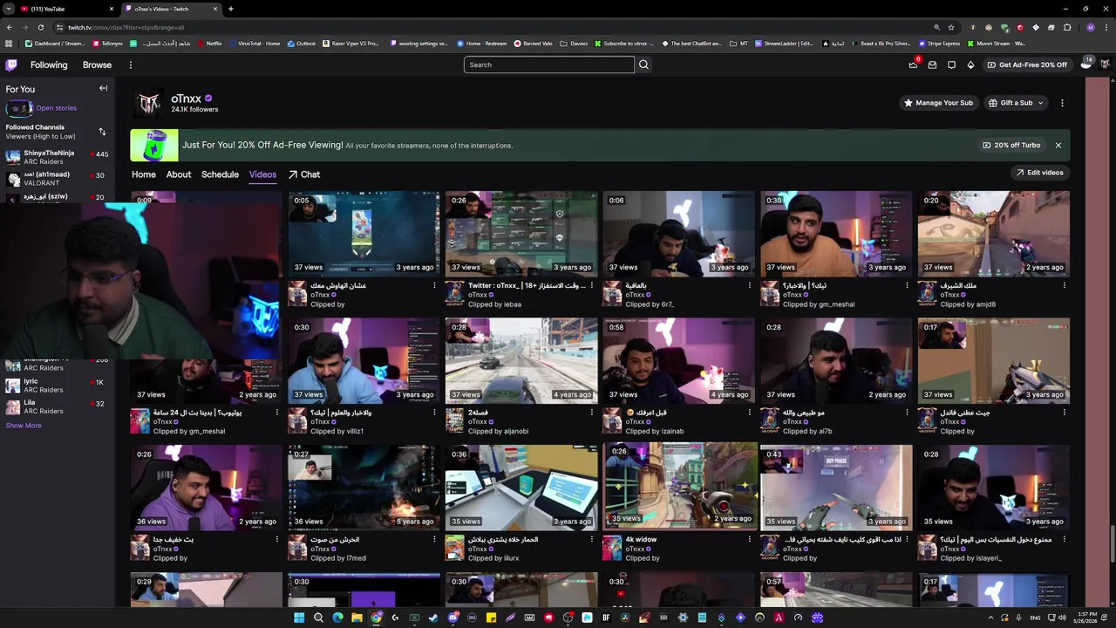Switch to the About channel tab
The height and width of the screenshot is (628, 1116).
click(x=179, y=174)
